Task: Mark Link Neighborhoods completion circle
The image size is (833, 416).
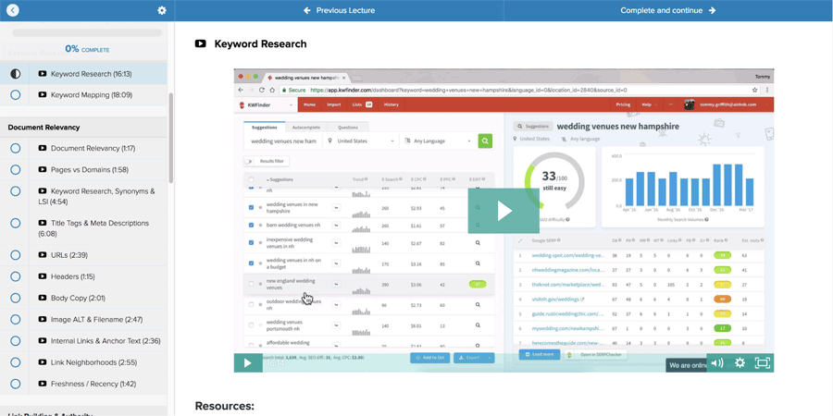Action: (x=16, y=361)
